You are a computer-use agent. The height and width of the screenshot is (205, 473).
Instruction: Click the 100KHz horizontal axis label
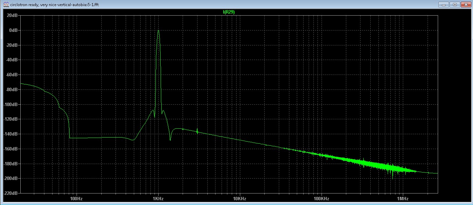(322, 198)
